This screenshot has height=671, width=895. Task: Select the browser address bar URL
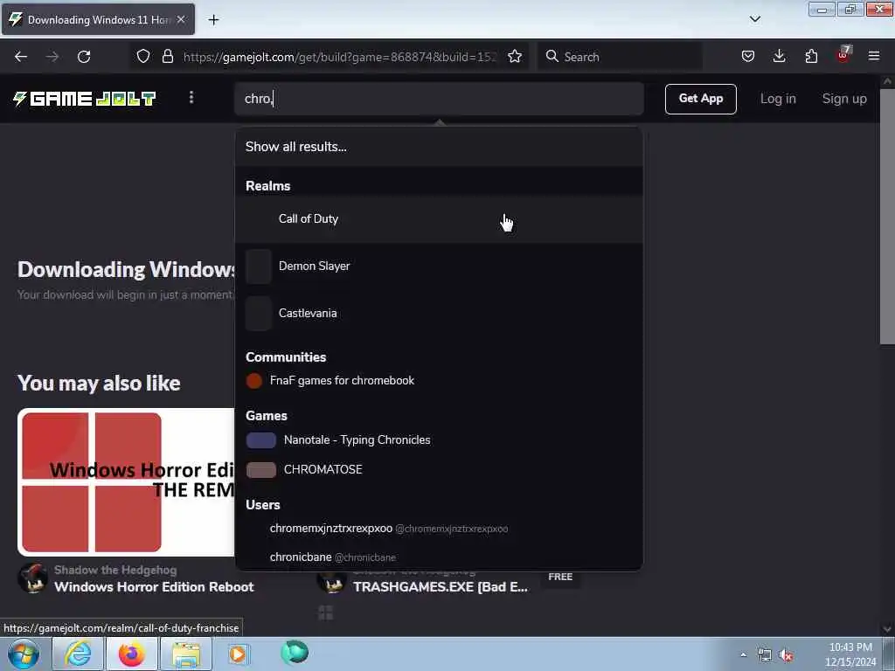click(x=340, y=57)
